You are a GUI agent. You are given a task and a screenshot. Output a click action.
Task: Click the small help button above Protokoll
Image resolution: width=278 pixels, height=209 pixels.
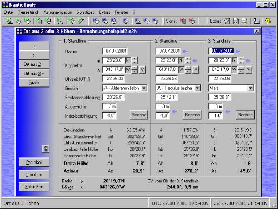pyautogui.click(x=46, y=149)
